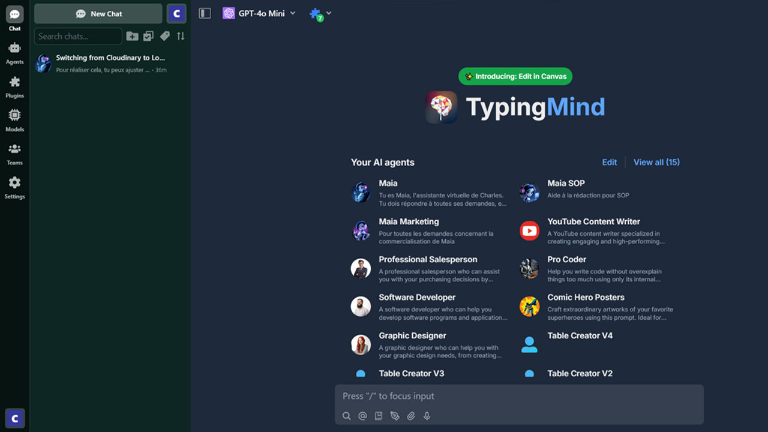Select the Table Creator V4 agent
The width and height of the screenshot is (768, 432).
pos(598,345)
